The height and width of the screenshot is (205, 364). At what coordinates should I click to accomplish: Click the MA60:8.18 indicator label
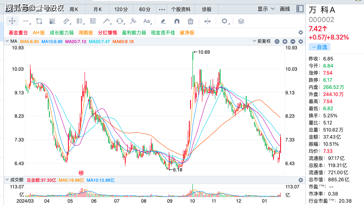[x=123, y=41]
